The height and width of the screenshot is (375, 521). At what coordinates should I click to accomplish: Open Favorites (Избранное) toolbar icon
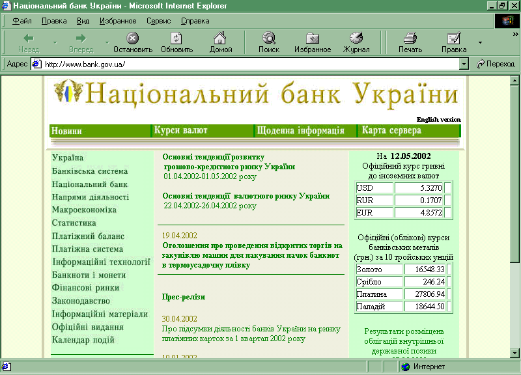pyautogui.click(x=313, y=38)
